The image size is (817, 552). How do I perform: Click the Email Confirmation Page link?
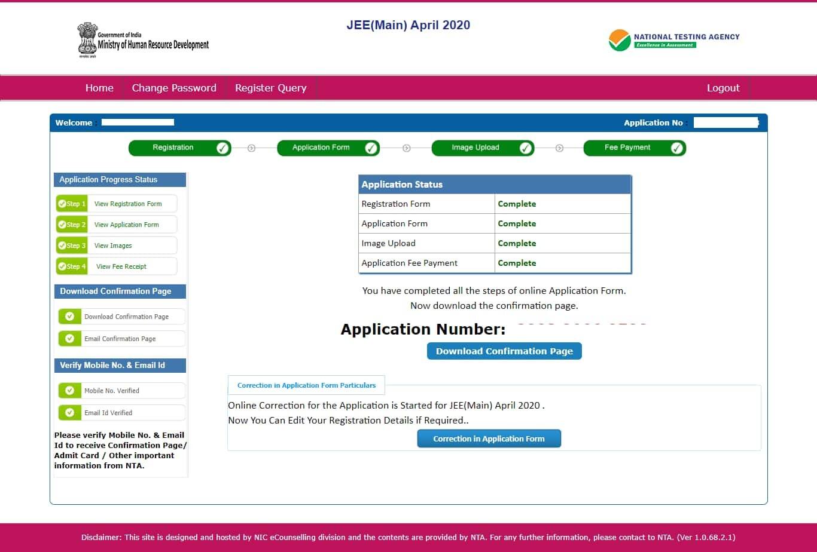[120, 339]
